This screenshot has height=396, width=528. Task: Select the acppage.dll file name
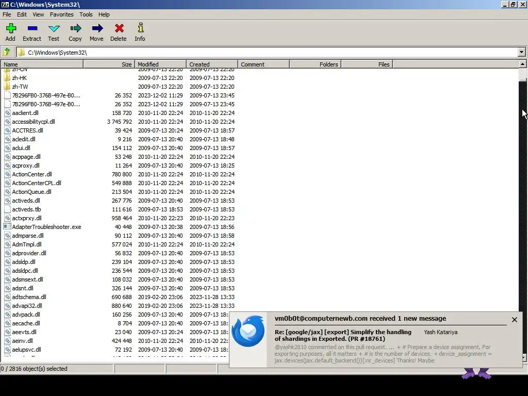26,157
